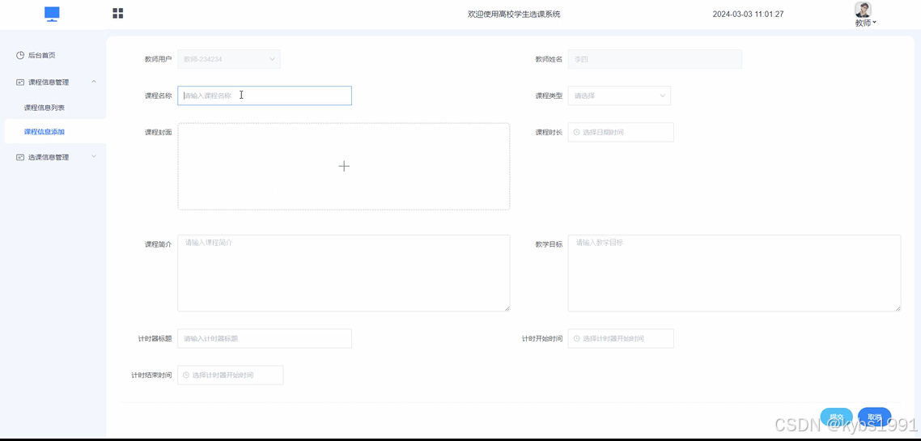Select 课程信息添加 submenu item
This screenshot has width=921, height=441.
[44, 132]
